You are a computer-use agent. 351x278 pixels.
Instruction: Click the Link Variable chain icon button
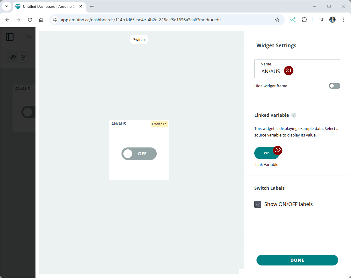(267, 153)
